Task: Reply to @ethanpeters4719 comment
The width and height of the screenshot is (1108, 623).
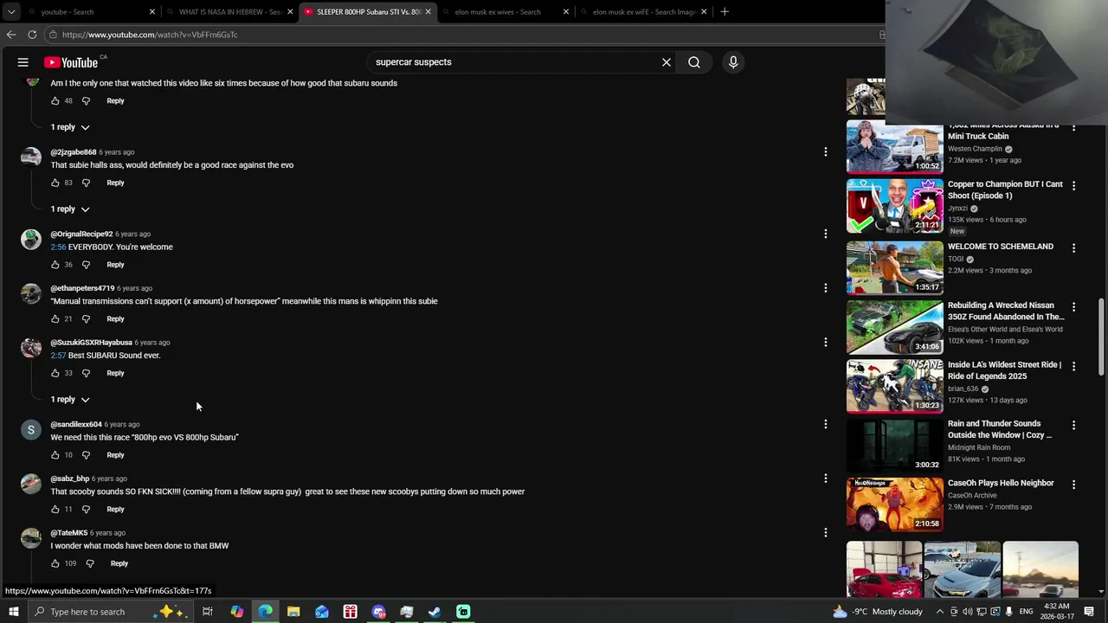Action: click(115, 318)
